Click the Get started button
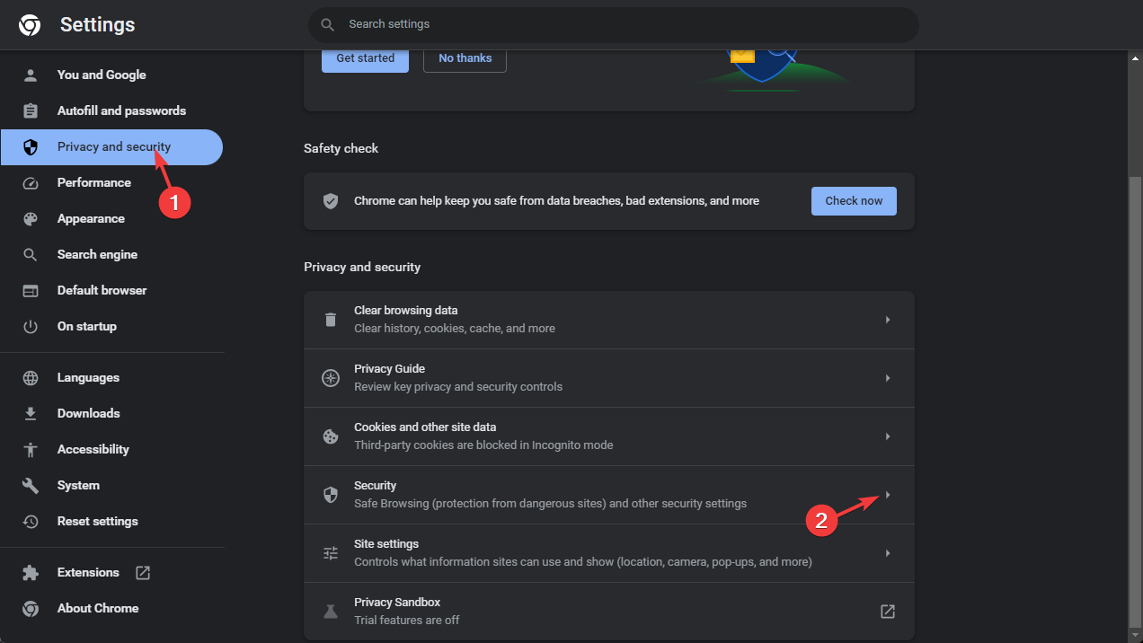Image resolution: width=1143 pixels, height=643 pixels. coord(365,58)
